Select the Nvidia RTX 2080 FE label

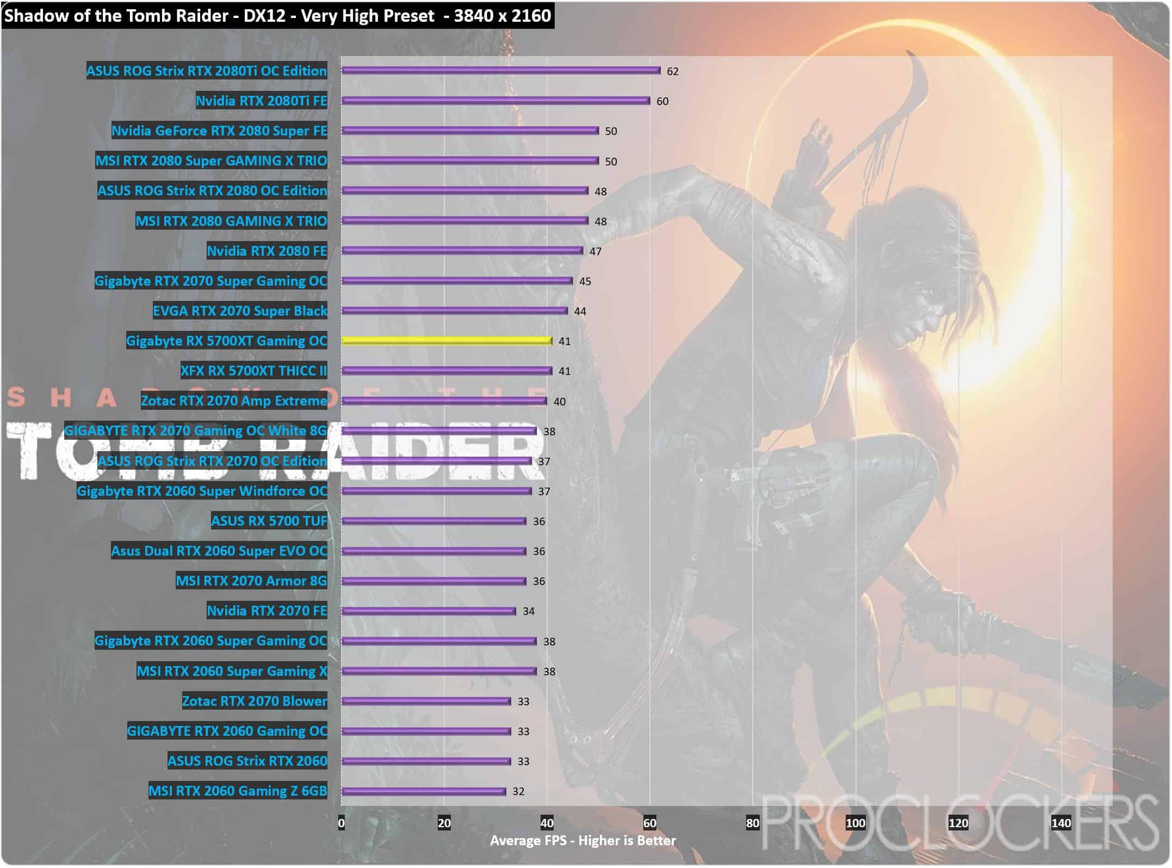[x=267, y=251]
